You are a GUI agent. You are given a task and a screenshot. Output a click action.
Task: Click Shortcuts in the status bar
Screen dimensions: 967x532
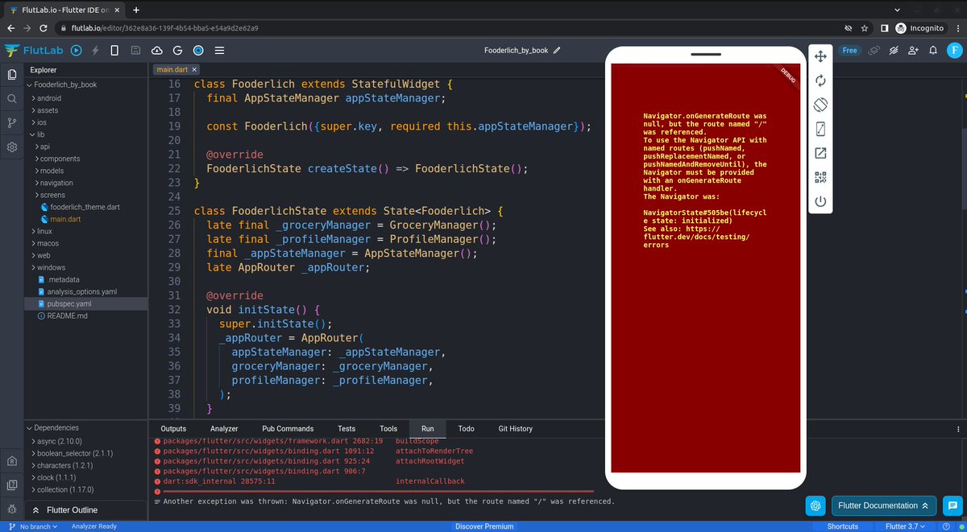click(x=842, y=526)
